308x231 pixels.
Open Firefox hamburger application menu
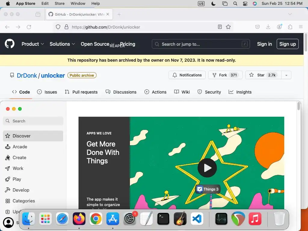(300, 27)
